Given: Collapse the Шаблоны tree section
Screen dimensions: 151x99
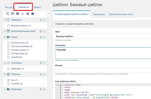Looking at the screenshot, I should pos(5,20).
